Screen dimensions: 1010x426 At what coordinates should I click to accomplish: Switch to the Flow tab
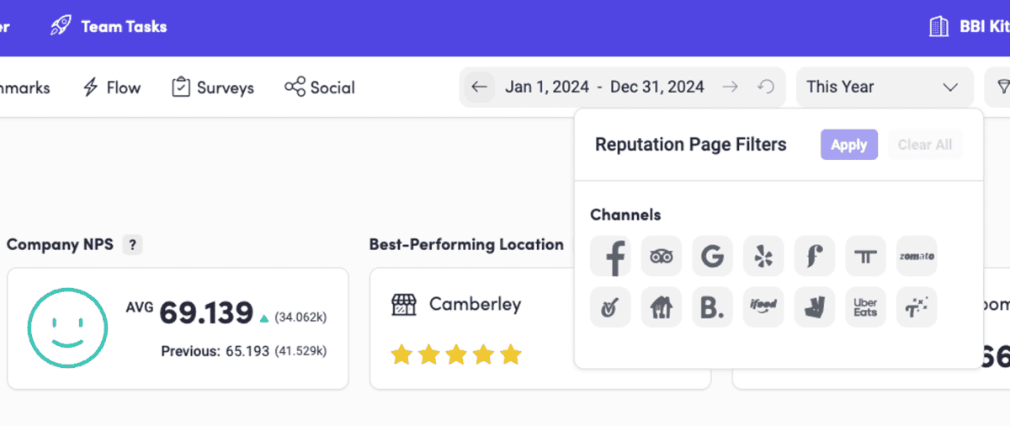111,88
